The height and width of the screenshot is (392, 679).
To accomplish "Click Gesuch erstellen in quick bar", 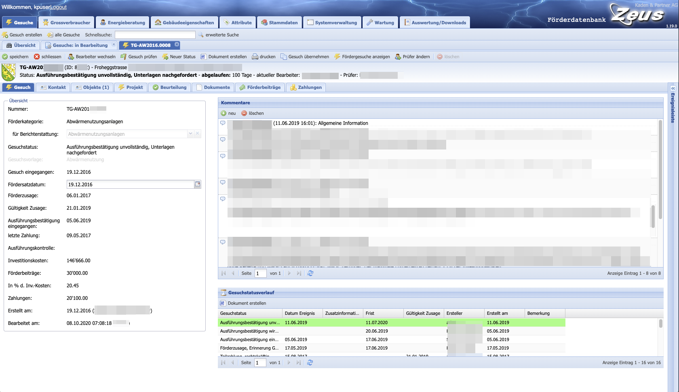I will pos(22,35).
